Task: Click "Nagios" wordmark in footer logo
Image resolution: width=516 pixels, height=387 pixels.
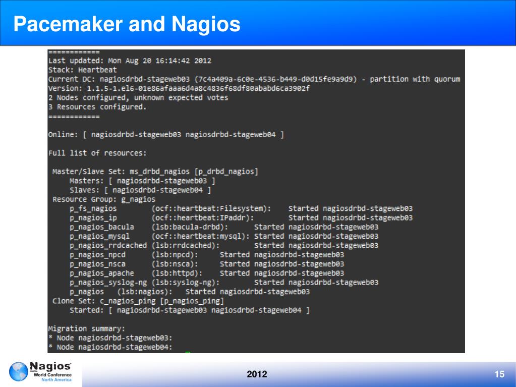Action: tap(50, 367)
